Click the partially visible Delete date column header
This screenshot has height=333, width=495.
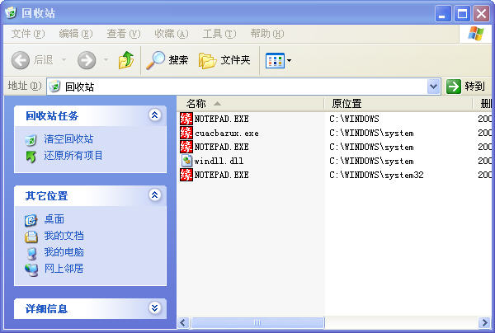pos(483,103)
